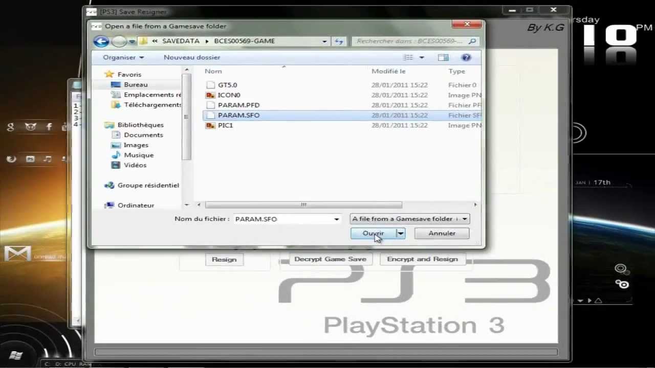Open recent locations dropdown next to navigation arrows
The height and width of the screenshot is (368, 655).
pyautogui.click(x=132, y=41)
